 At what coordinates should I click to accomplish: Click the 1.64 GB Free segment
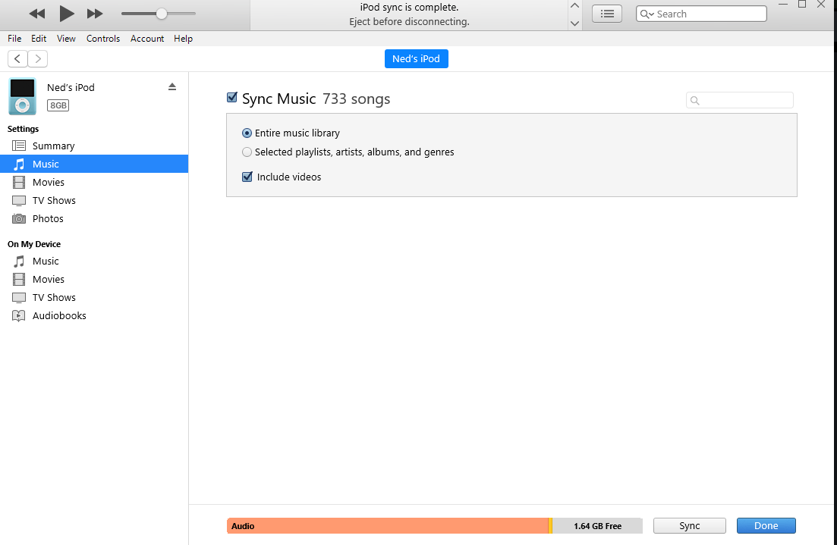tap(597, 526)
